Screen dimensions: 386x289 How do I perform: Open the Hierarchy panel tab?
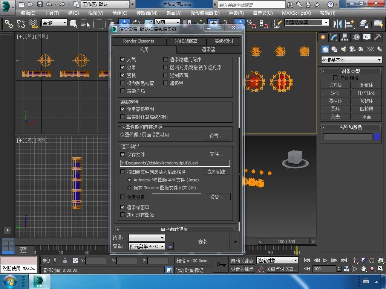[345, 37]
